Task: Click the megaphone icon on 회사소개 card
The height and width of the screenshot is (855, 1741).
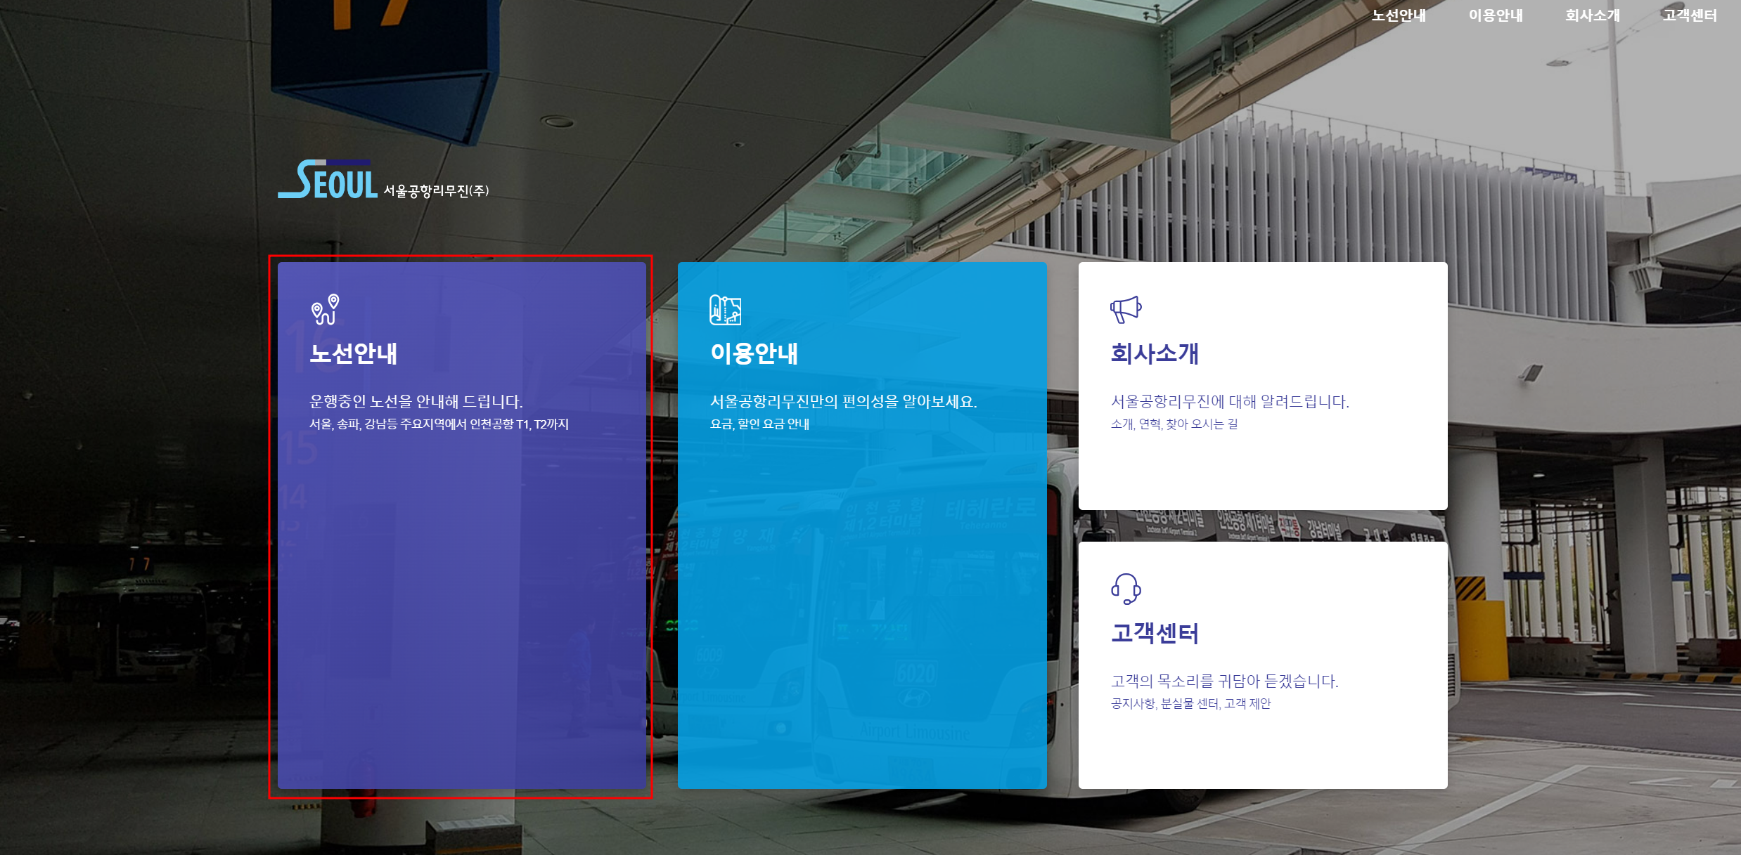Action: pyautogui.click(x=1126, y=309)
